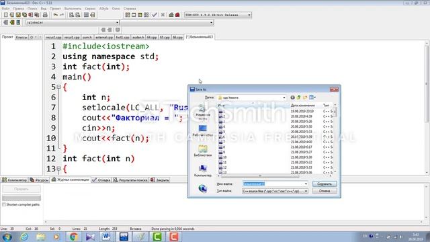Click the Отмена button in dialog

(325, 191)
